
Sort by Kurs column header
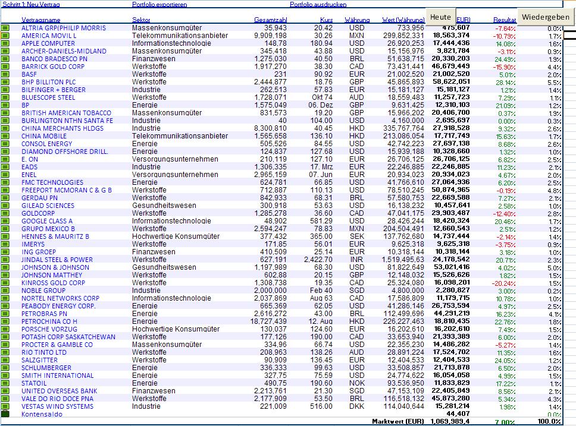click(326, 20)
